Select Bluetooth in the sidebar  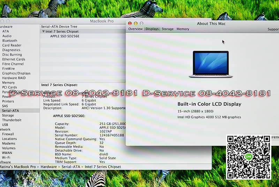click(10, 40)
